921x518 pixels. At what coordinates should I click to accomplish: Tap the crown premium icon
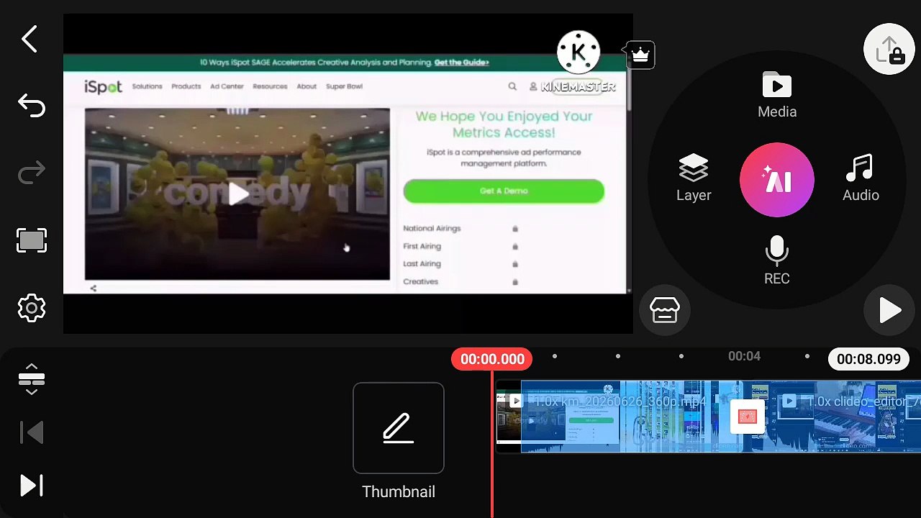640,55
